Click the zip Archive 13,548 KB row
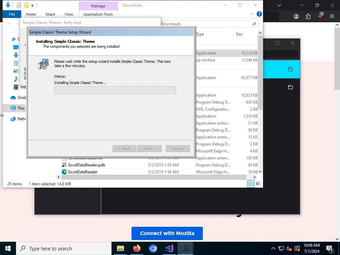Screen dimensions: 340x255 coord(226,60)
